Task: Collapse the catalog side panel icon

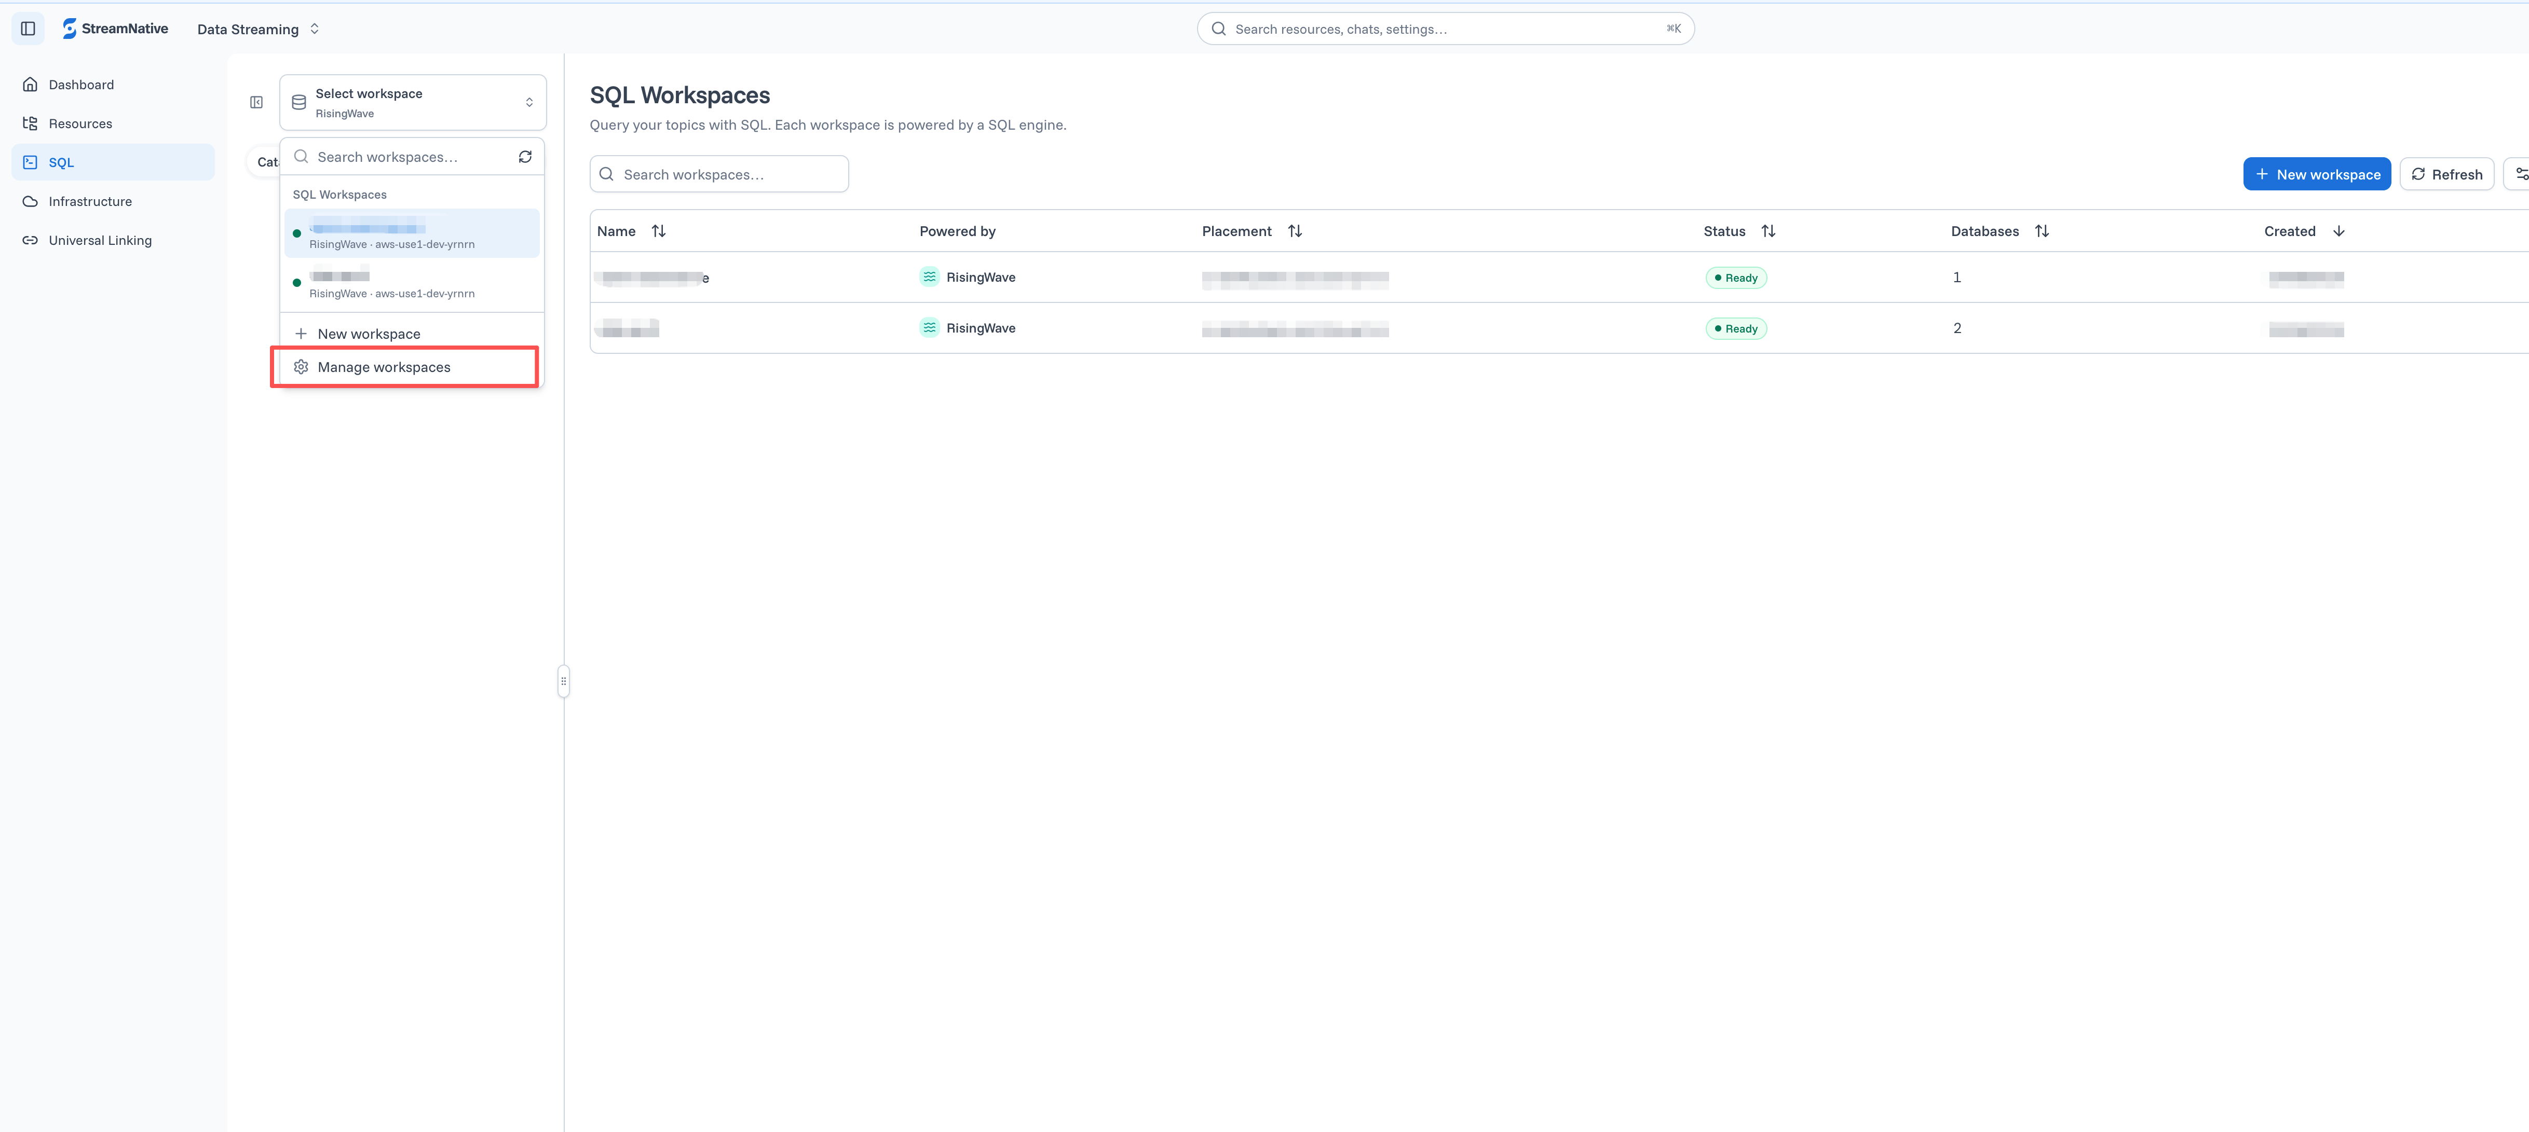Action: 256,102
